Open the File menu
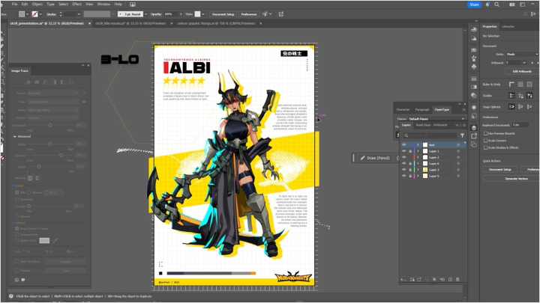Viewport: 540px width, 303px height. pyautogui.click(x=14, y=4)
